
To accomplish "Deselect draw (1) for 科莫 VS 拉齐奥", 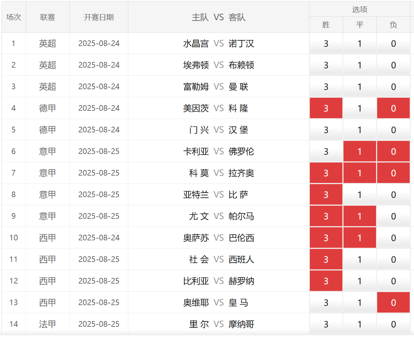I will coord(360,173).
